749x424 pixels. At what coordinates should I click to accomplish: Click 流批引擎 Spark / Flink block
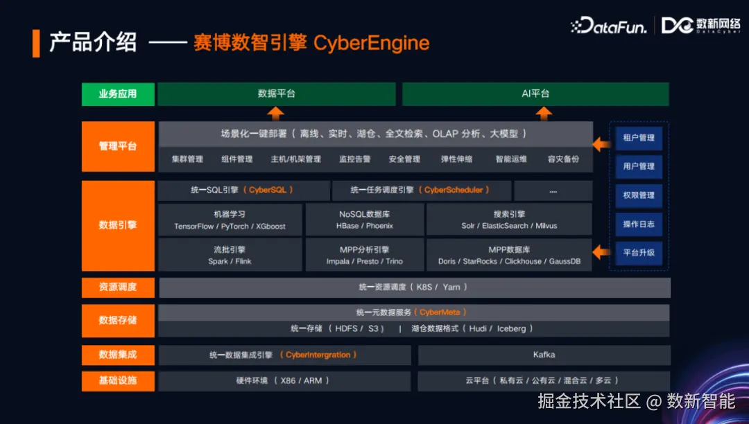click(x=230, y=255)
